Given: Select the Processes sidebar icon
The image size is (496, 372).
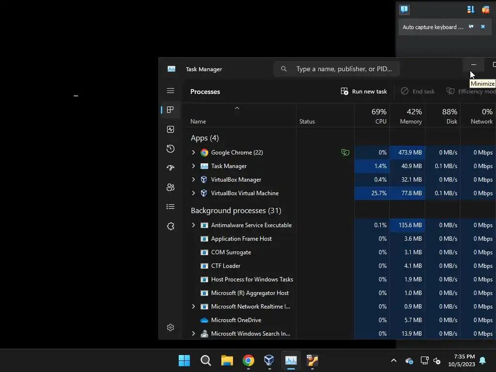Looking at the screenshot, I should coord(170,110).
